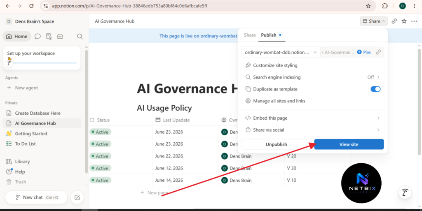Open the Create Database Here page
The height and width of the screenshot is (211, 422).
(42, 113)
